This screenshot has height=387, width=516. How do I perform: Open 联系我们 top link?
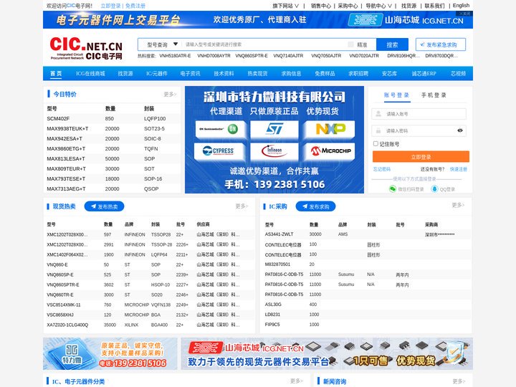coord(434,6)
